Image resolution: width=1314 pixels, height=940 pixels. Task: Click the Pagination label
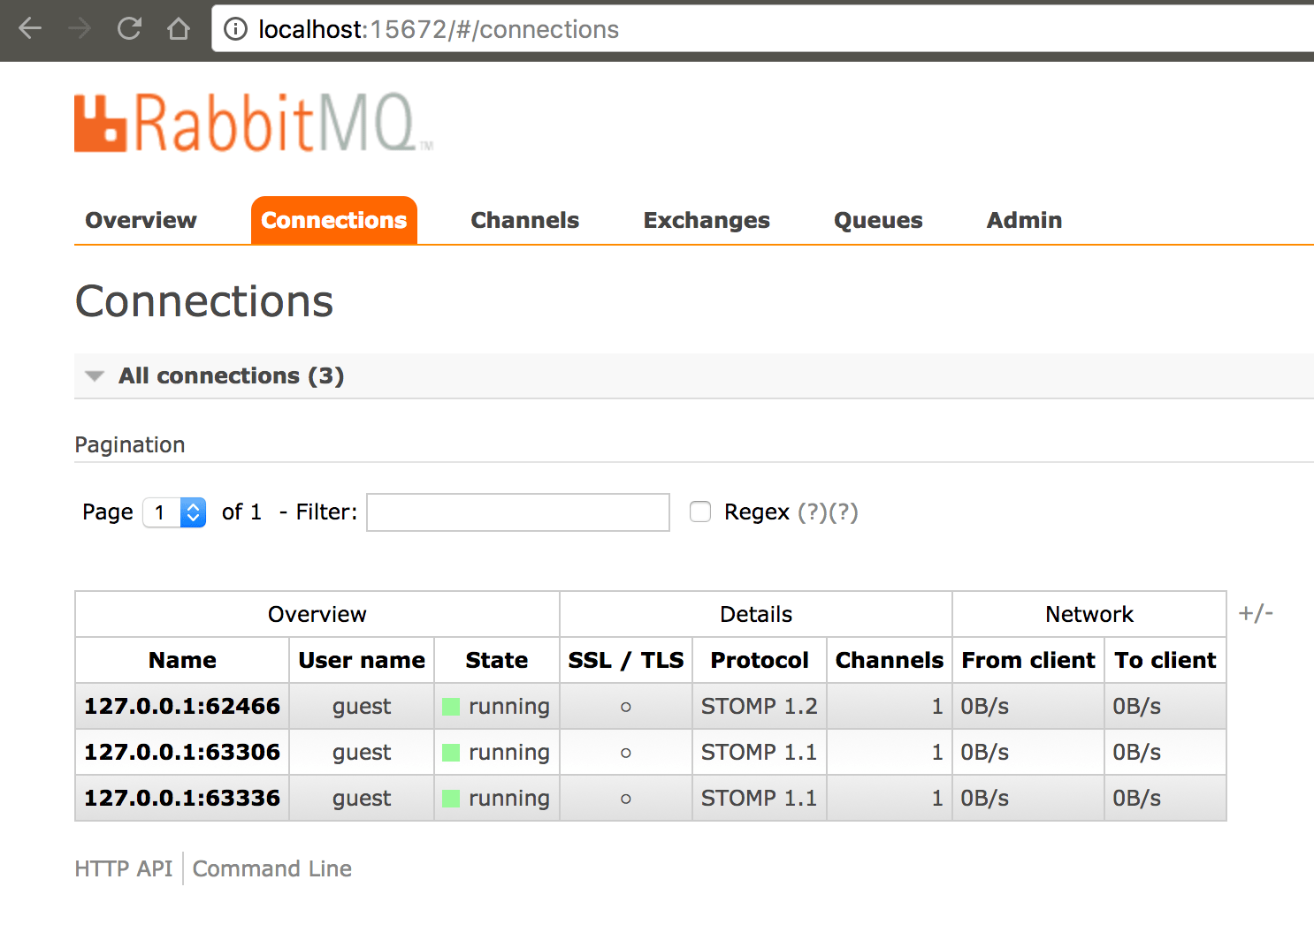(x=130, y=444)
